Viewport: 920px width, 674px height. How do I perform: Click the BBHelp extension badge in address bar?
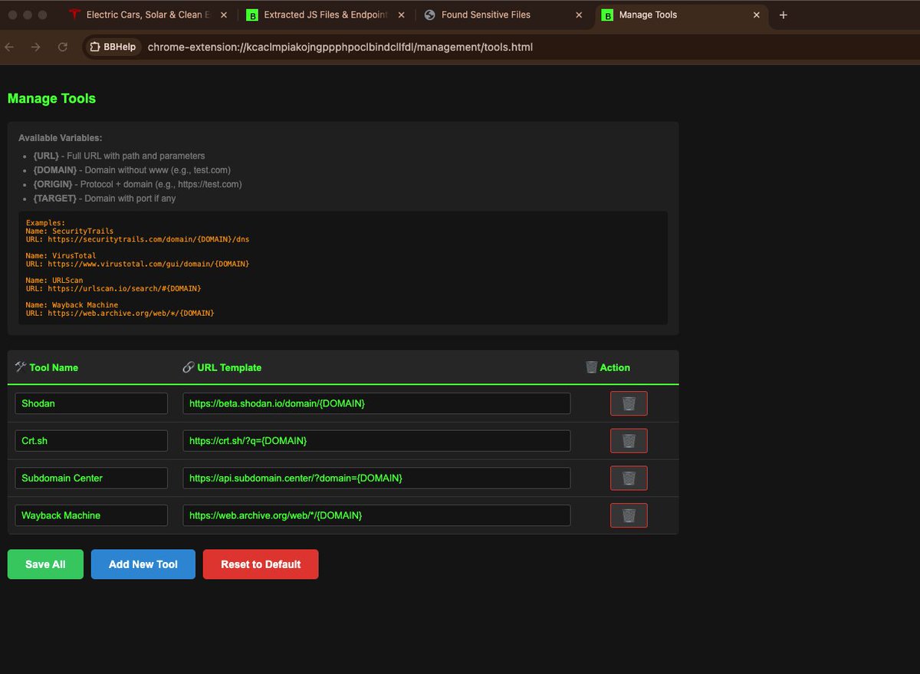[x=113, y=47]
